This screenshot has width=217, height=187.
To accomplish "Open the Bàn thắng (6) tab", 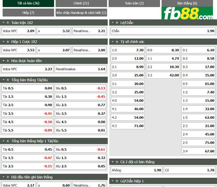I will pos(187,3).
